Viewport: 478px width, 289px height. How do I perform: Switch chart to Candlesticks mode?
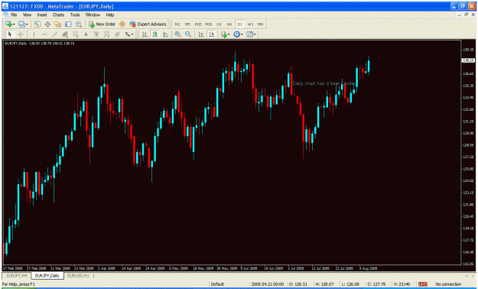pos(155,34)
